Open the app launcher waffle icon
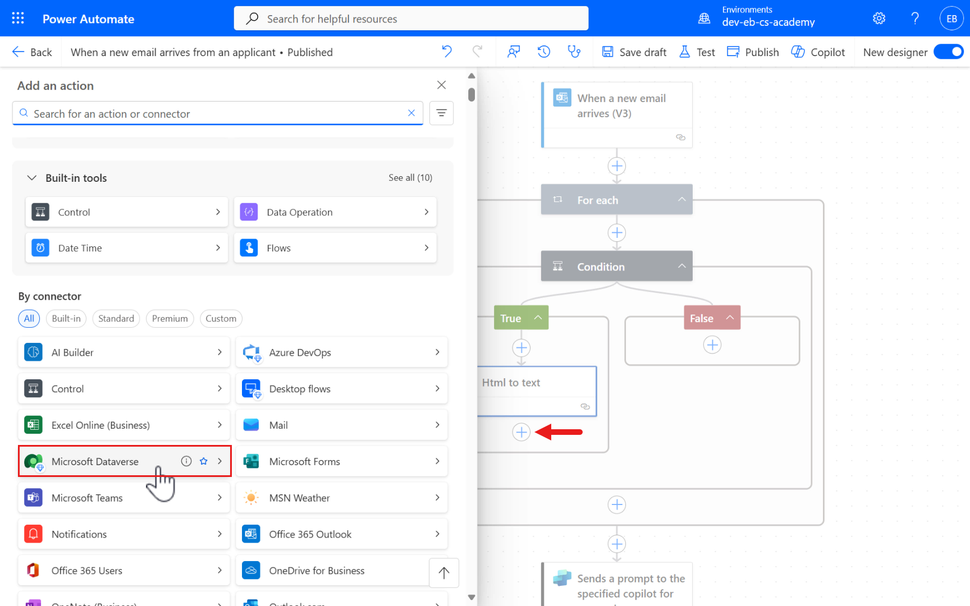Viewport: 970px width, 606px height. point(18,19)
